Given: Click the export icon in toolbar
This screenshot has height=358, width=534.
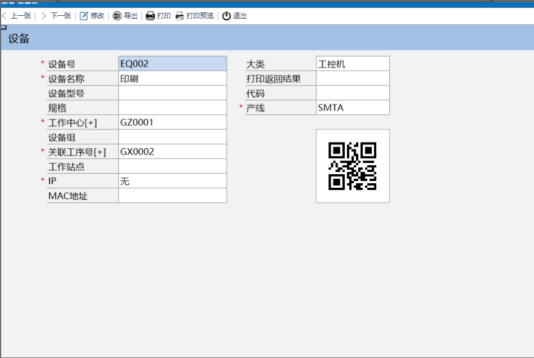Looking at the screenshot, I should coord(117,16).
